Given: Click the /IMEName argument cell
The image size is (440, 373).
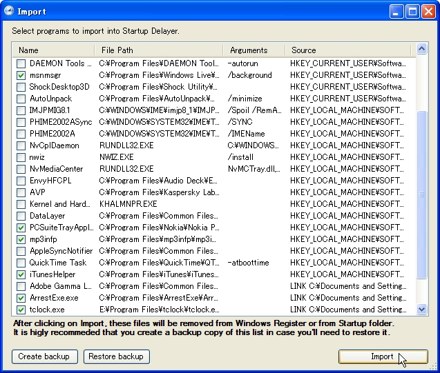Looking at the screenshot, I should click(246, 134).
